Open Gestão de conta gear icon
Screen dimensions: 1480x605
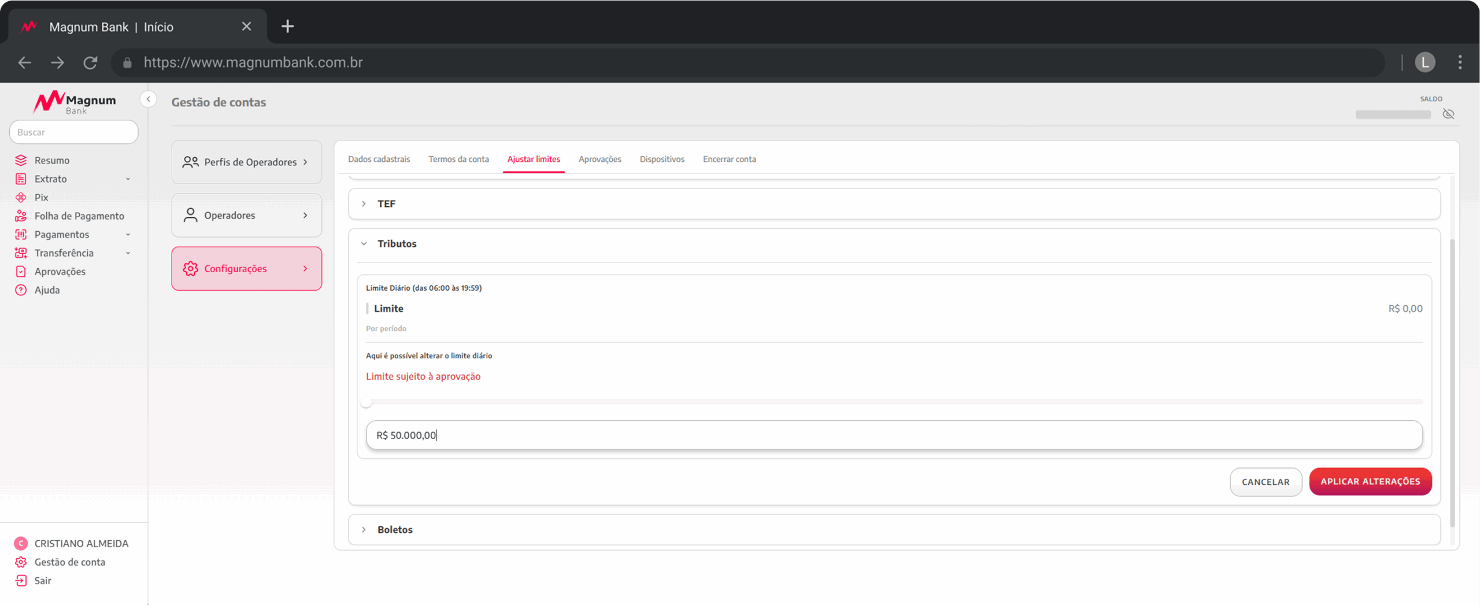coord(21,562)
